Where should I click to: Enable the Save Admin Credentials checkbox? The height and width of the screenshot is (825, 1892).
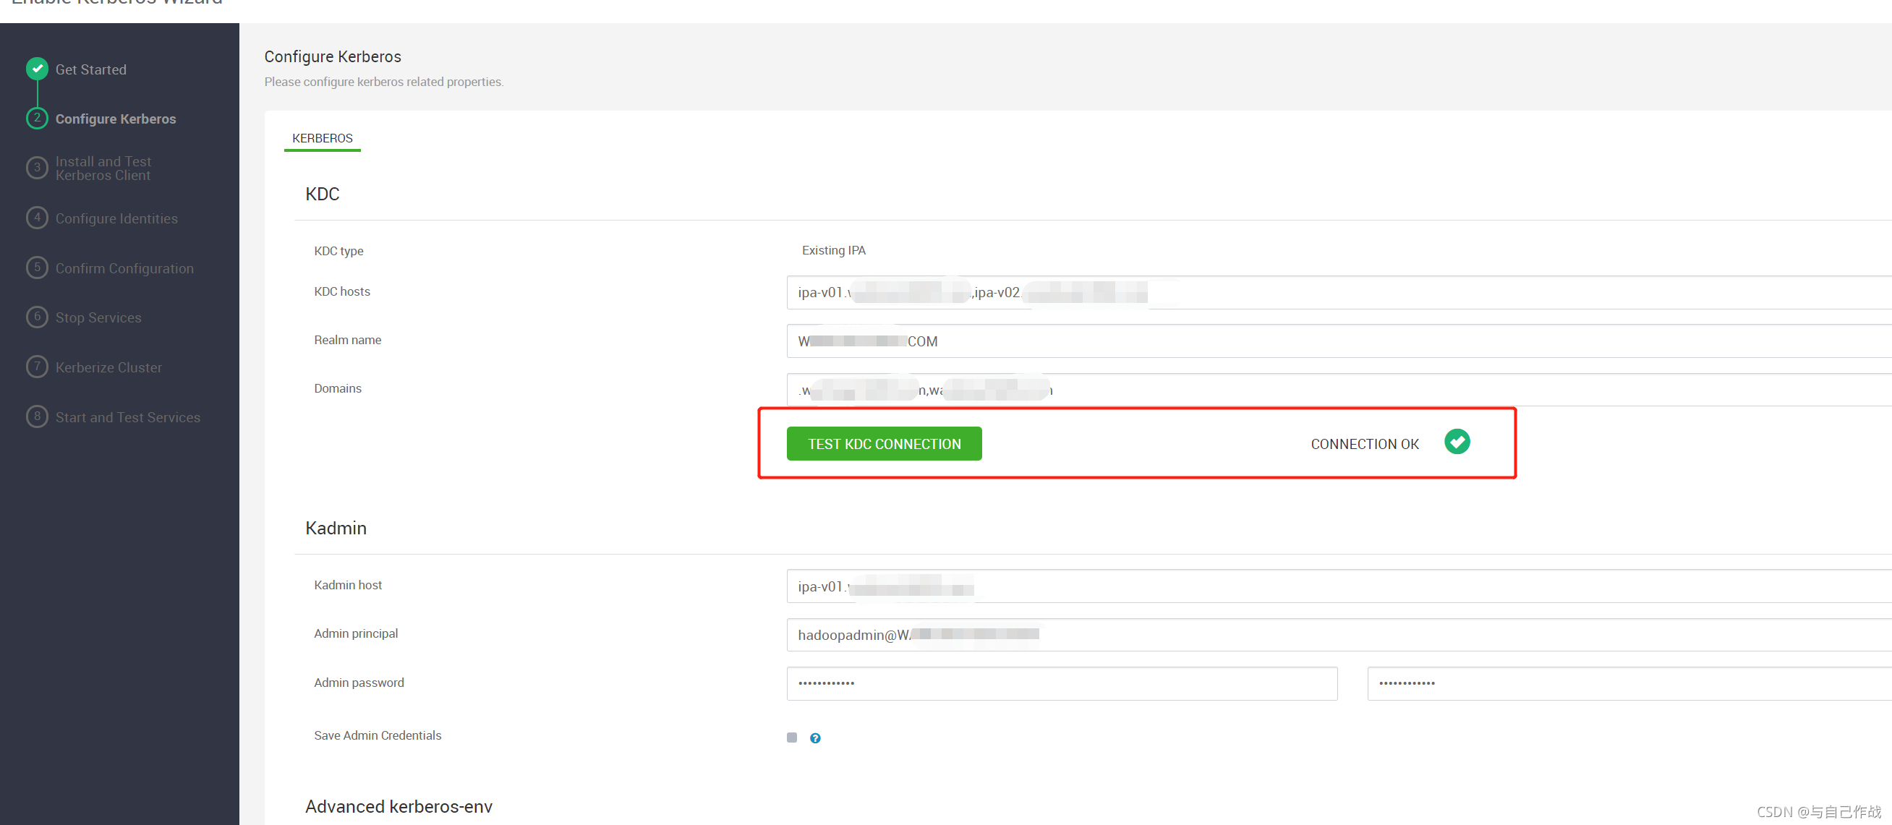(x=791, y=737)
